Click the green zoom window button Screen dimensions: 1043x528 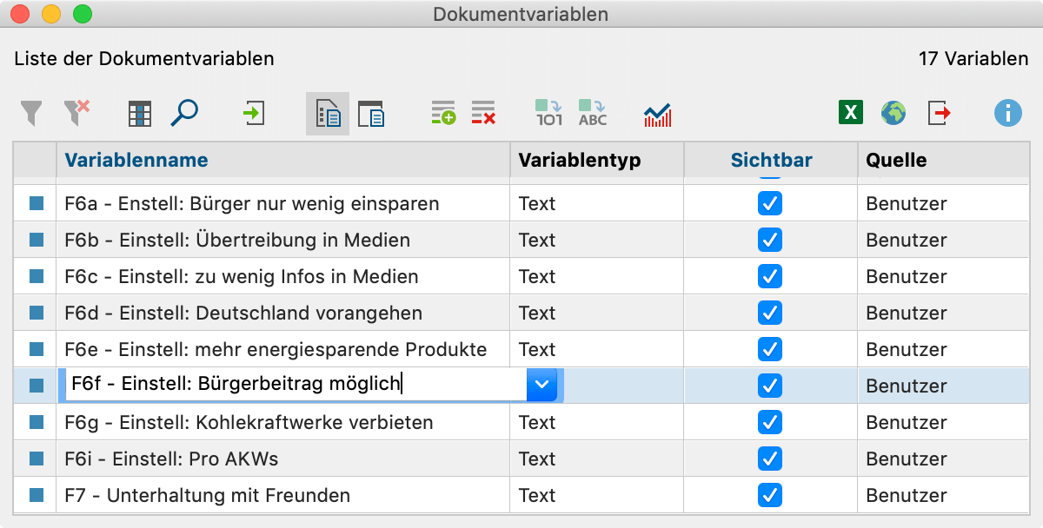tap(82, 14)
